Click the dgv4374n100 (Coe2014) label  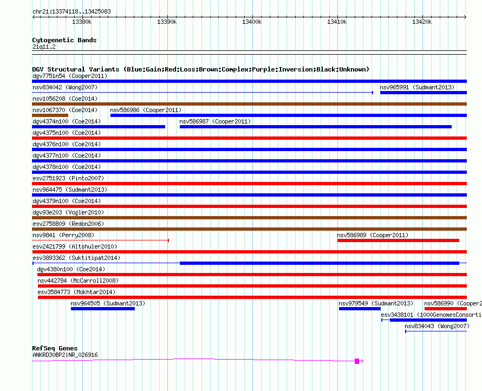click(x=67, y=121)
